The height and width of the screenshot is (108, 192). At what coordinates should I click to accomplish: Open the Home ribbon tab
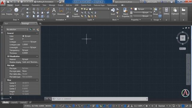pos(10,5)
